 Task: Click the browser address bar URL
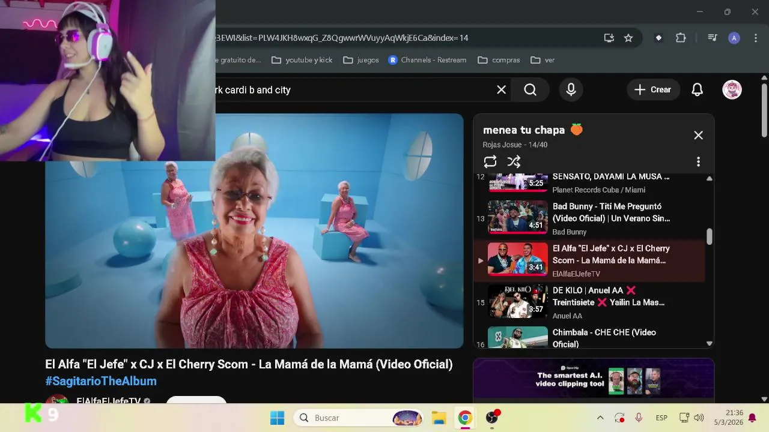coord(342,38)
